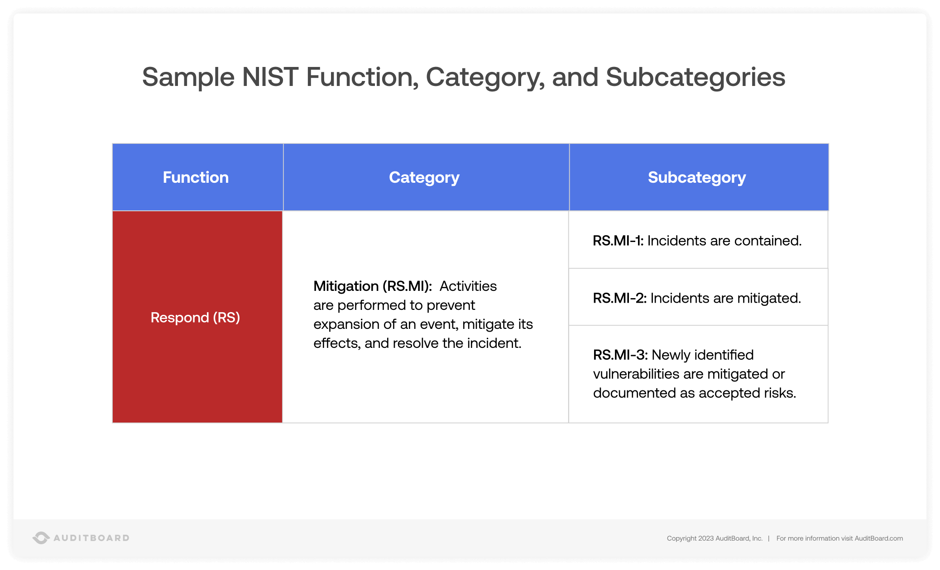Click the AuditBoard logo icon
940x570 pixels.
coord(41,538)
